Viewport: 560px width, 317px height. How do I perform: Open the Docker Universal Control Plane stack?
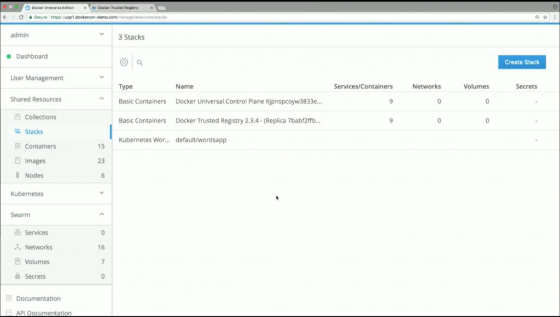coord(249,101)
